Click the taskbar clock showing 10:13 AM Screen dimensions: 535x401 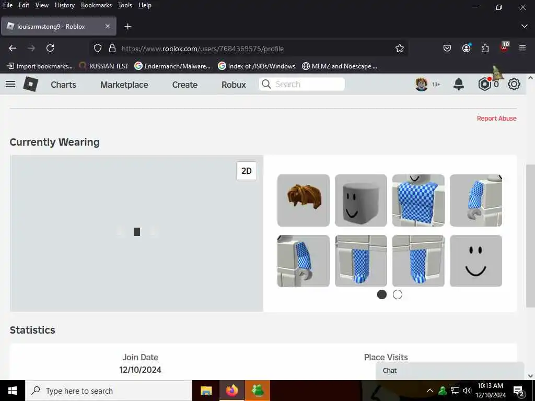pos(490,391)
